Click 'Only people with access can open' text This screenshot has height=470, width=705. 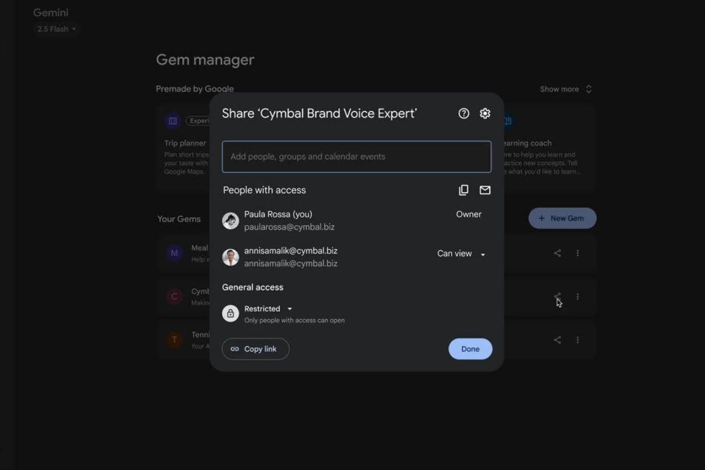pyautogui.click(x=294, y=321)
